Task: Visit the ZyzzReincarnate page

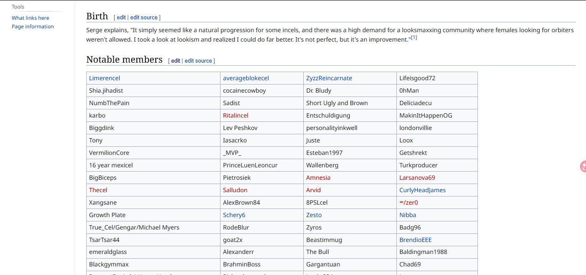Action: click(329, 78)
